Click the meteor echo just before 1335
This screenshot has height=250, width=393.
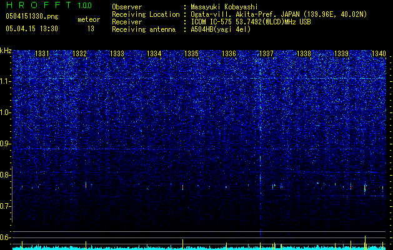[x=182, y=187]
